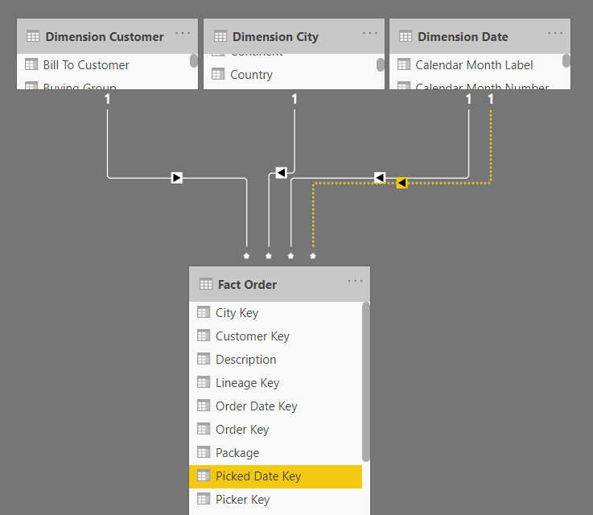The width and height of the screenshot is (593, 515).
Task: Click the Dimension City table icon
Action: (x=220, y=36)
